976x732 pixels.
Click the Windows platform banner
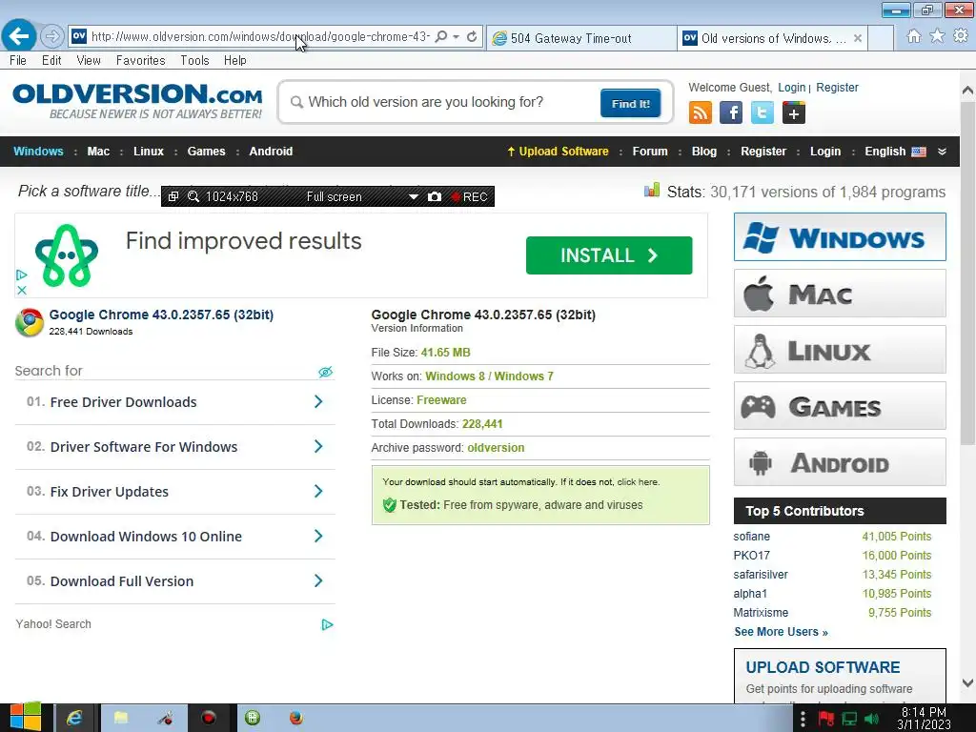[x=840, y=237]
